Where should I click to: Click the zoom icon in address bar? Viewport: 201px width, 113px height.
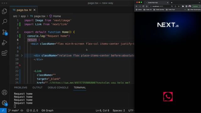tap(172, 6)
